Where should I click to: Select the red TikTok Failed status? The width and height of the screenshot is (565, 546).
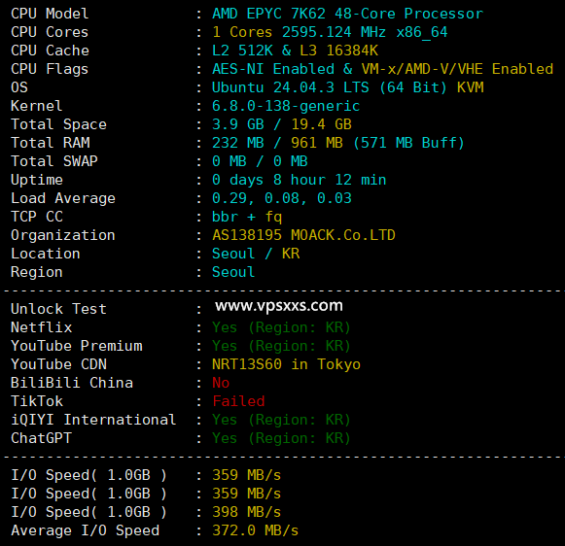click(x=238, y=401)
